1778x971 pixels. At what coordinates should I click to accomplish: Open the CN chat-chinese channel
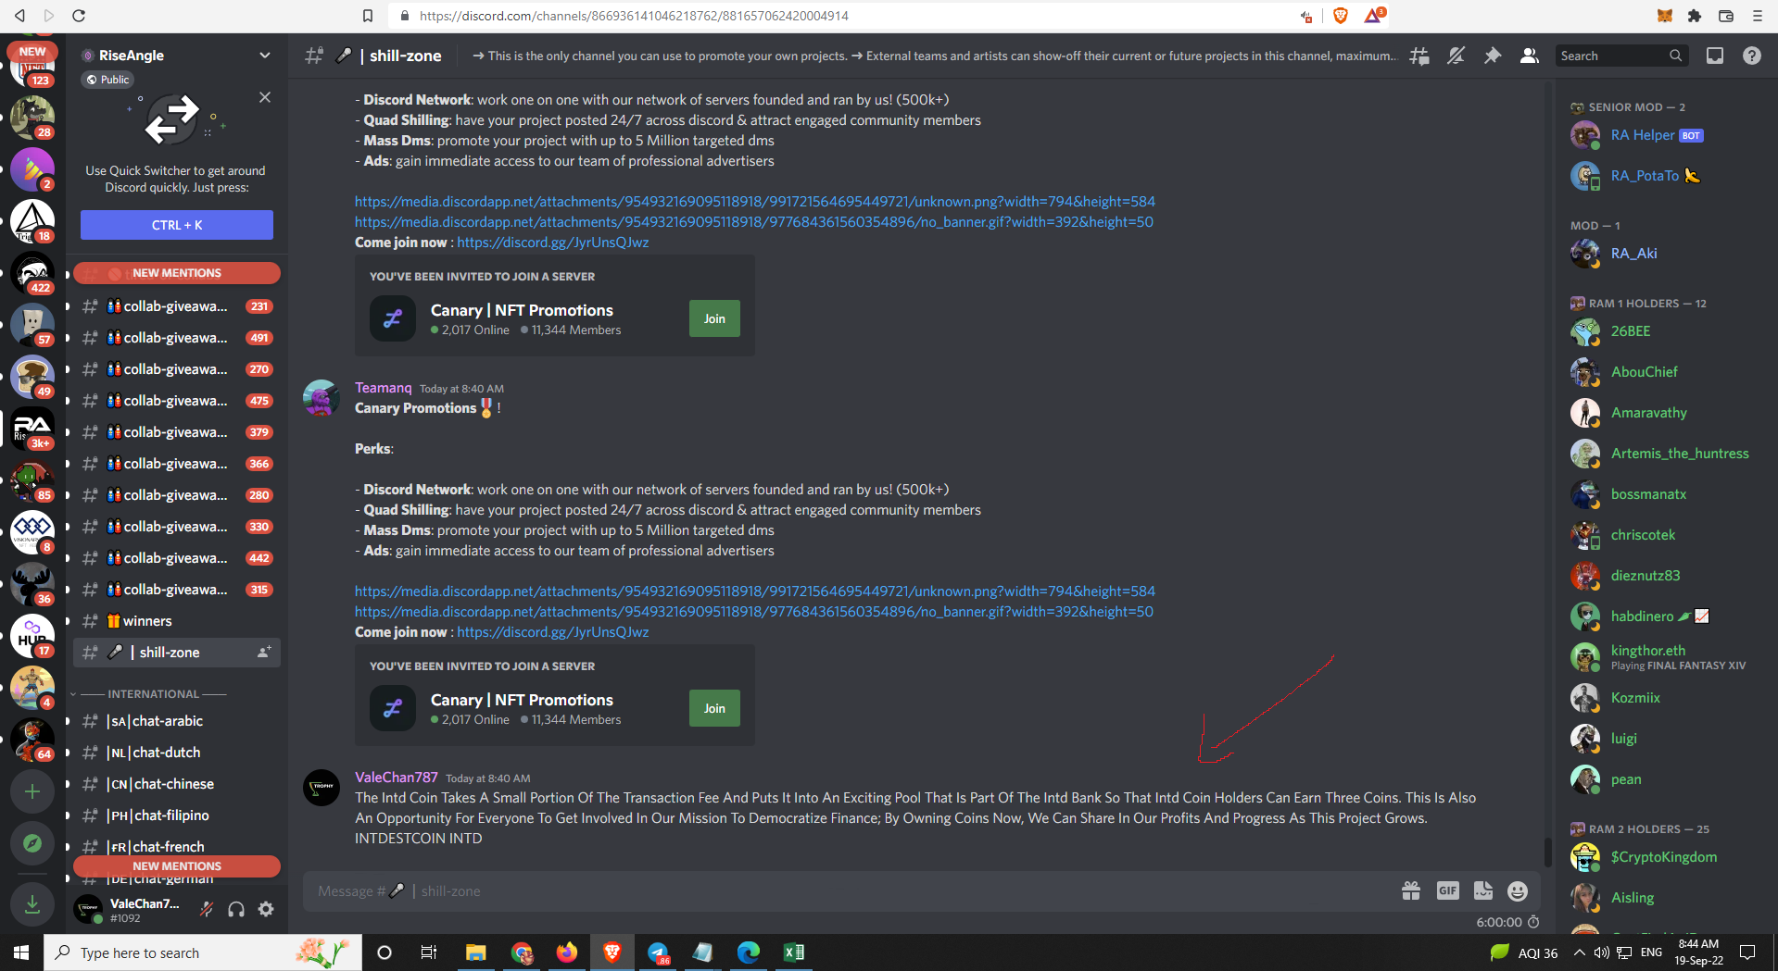pyautogui.click(x=177, y=784)
